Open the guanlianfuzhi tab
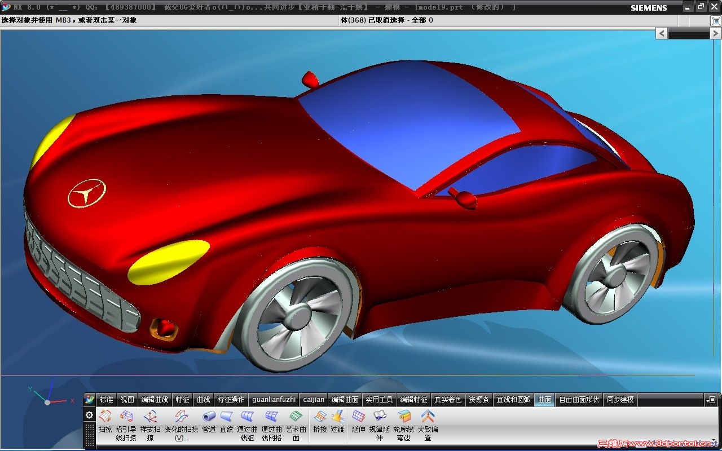 274,400
